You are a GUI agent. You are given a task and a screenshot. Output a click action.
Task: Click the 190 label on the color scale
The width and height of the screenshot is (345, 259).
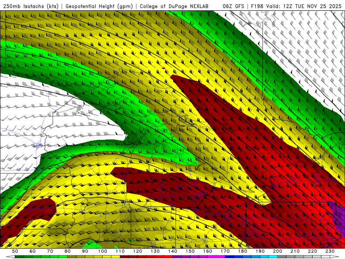260,251
